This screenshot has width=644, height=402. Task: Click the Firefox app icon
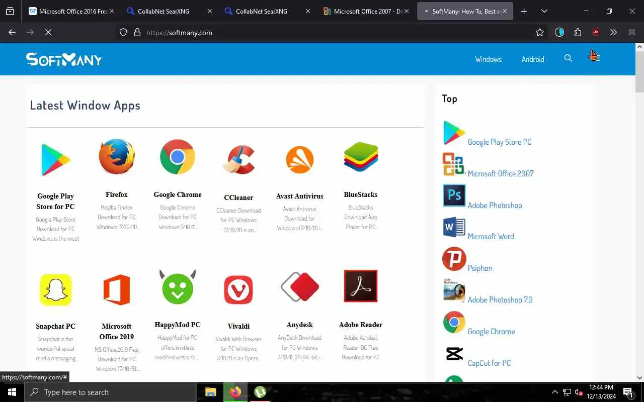point(117,157)
